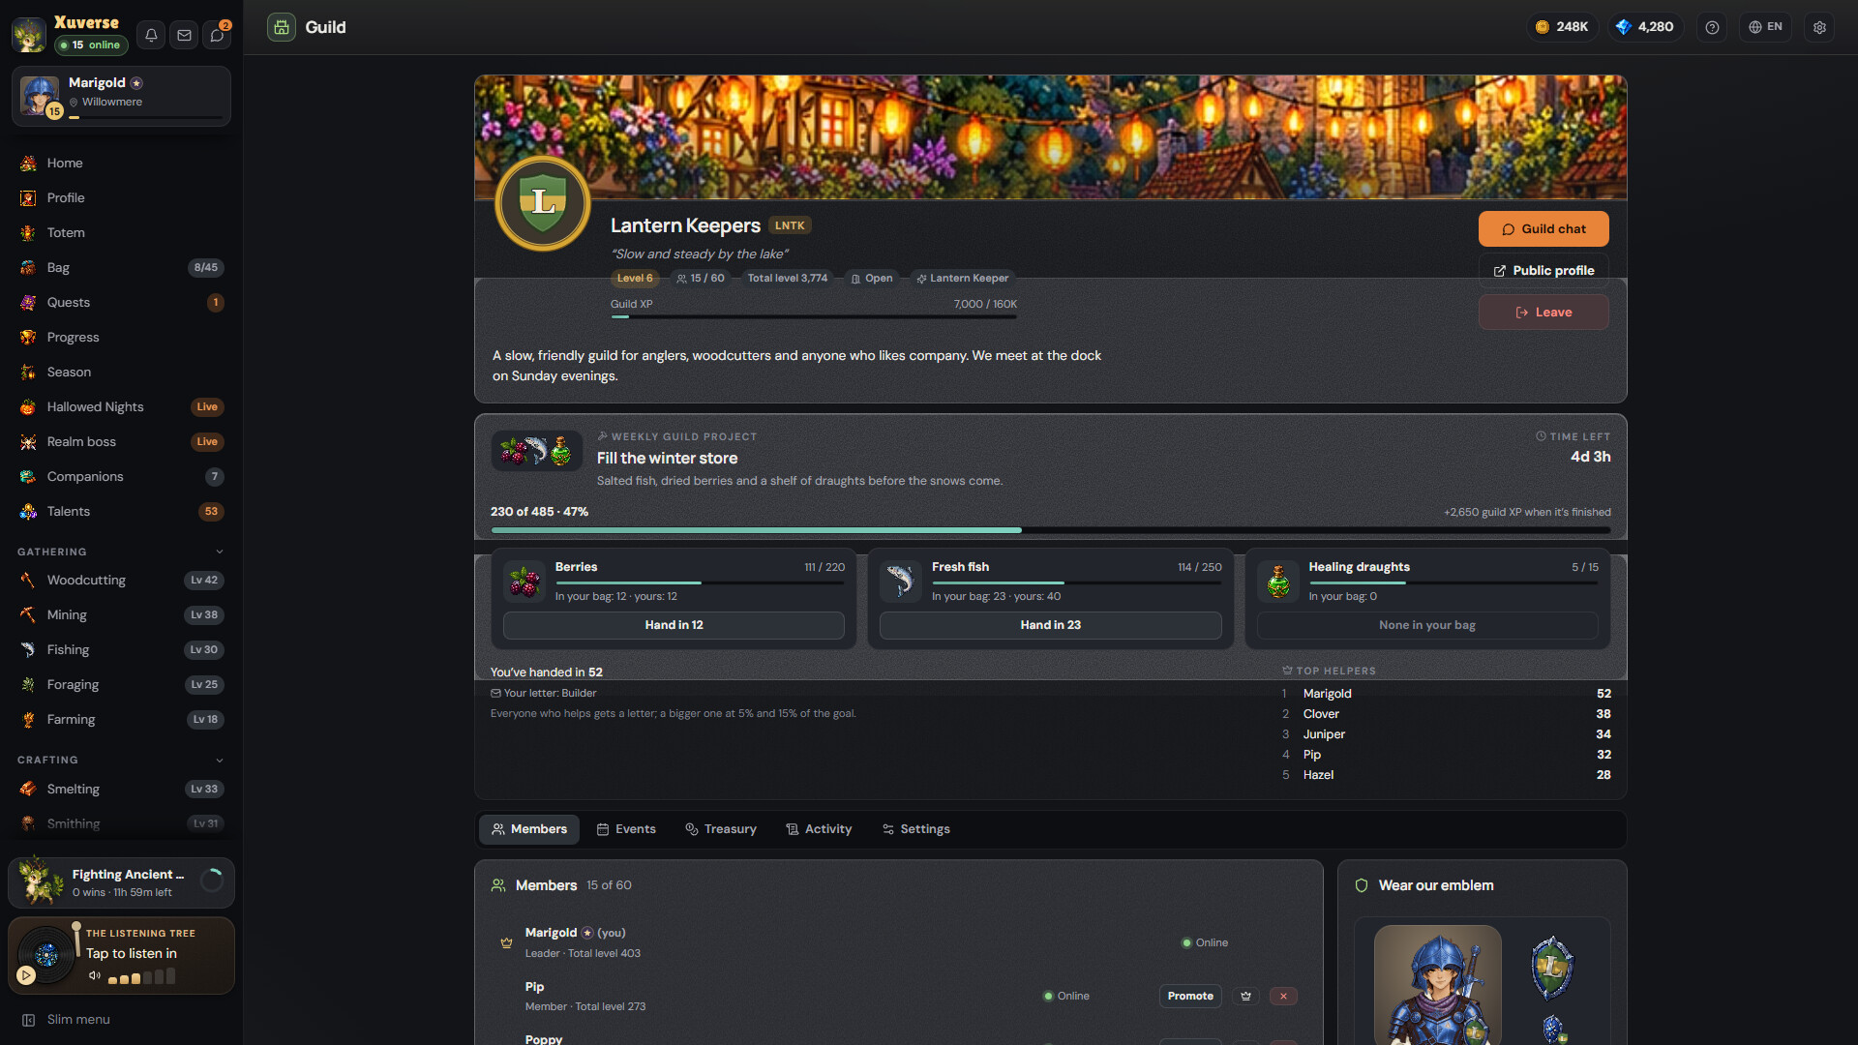Open the Woodcutting skill
The image size is (1858, 1045).
(121, 581)
